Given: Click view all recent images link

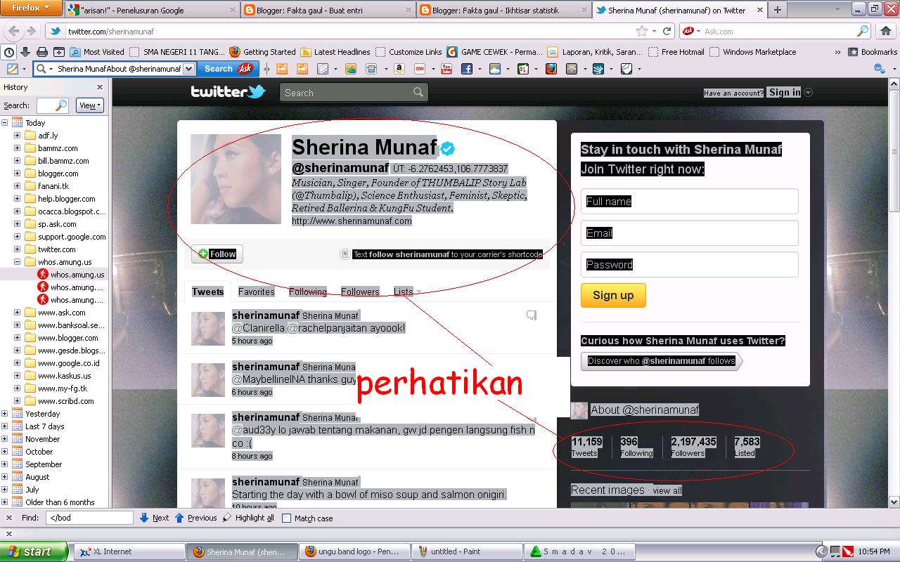Looking at the screenshot, I should [667, 490].
